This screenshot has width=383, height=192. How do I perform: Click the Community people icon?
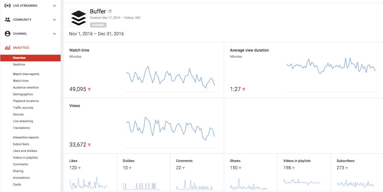point(7,19)
